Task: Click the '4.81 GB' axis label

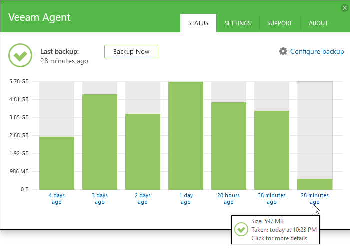Action: pyautogui.click(x=19, y=99)
